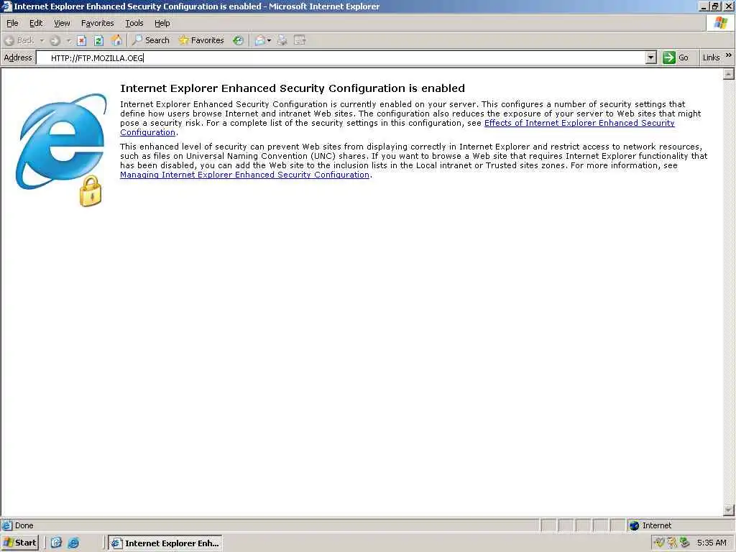Click the IE icon in title bar

tap(6, 6)
